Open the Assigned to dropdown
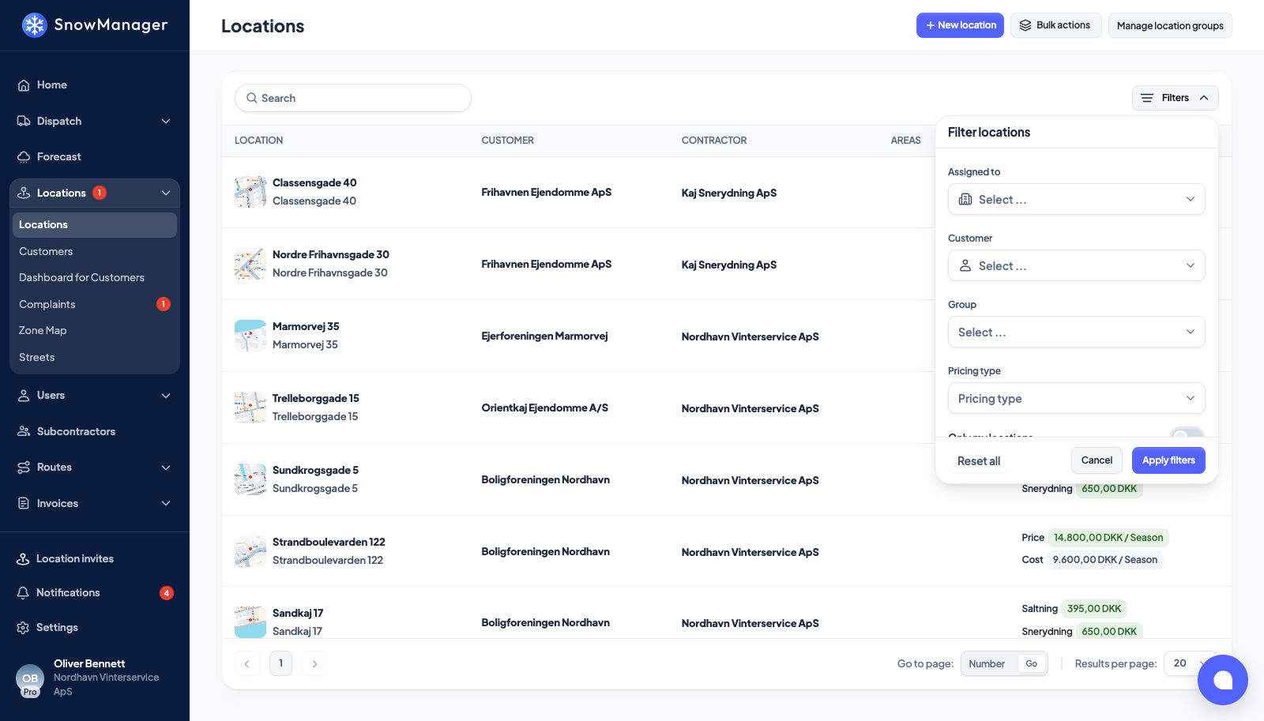 click(1076, 199)
